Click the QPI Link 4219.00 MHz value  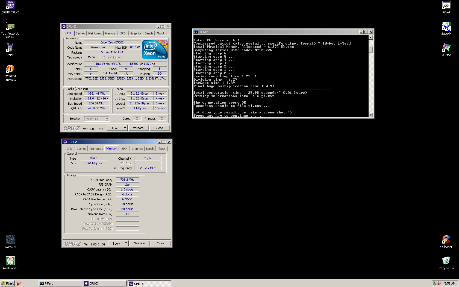coord(97,108)
